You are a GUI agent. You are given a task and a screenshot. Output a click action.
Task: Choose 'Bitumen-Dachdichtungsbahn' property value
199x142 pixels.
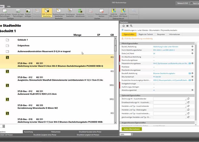pos(164,73)
